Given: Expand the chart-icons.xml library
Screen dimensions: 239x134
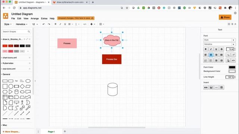Looking at the screenshot, I should coord(10,58).
